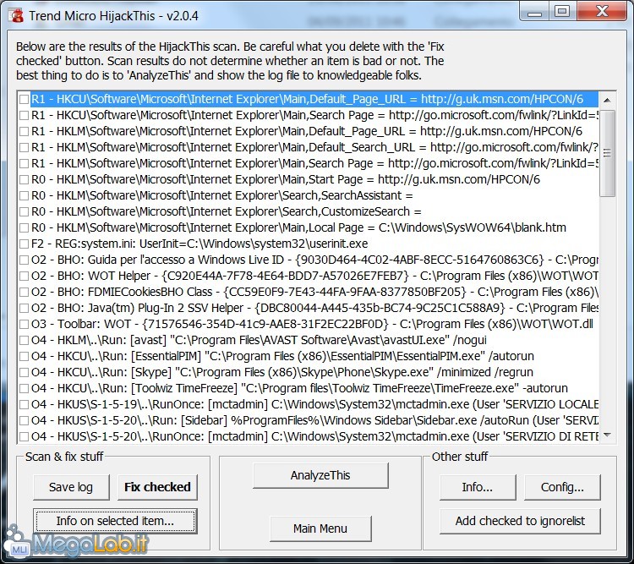This screenshot has width=634, height=564.
Task: Click the results list scroll up arrow
Action: tap(607, 100)
